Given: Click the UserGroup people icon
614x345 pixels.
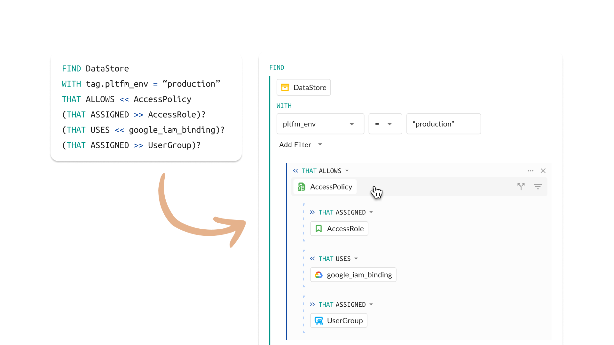Looking at the screenshot, I should coord(319,321).
